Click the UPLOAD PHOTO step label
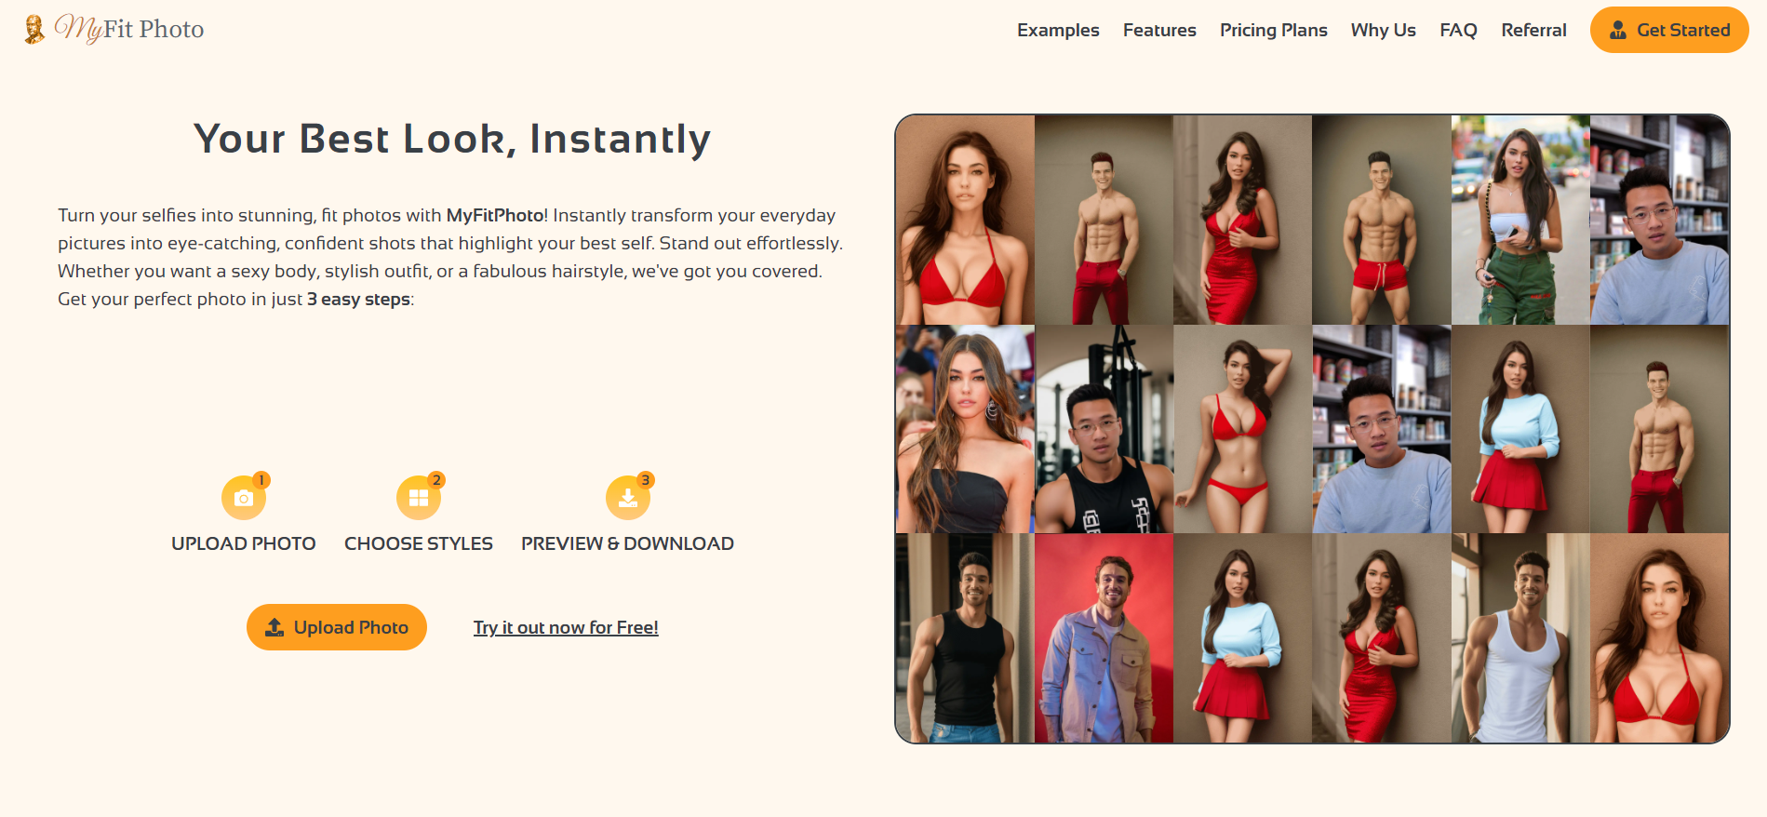Viewport: 1767px width, 817px height. point(244,543)
